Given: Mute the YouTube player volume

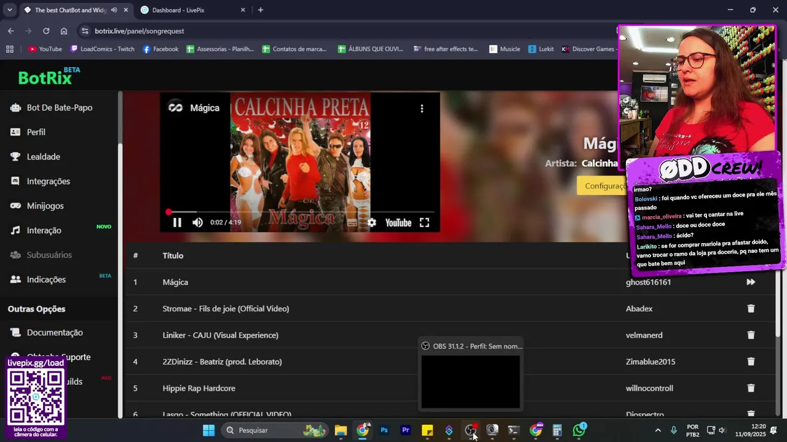Looking at the screenshot, I should point(197,223).
